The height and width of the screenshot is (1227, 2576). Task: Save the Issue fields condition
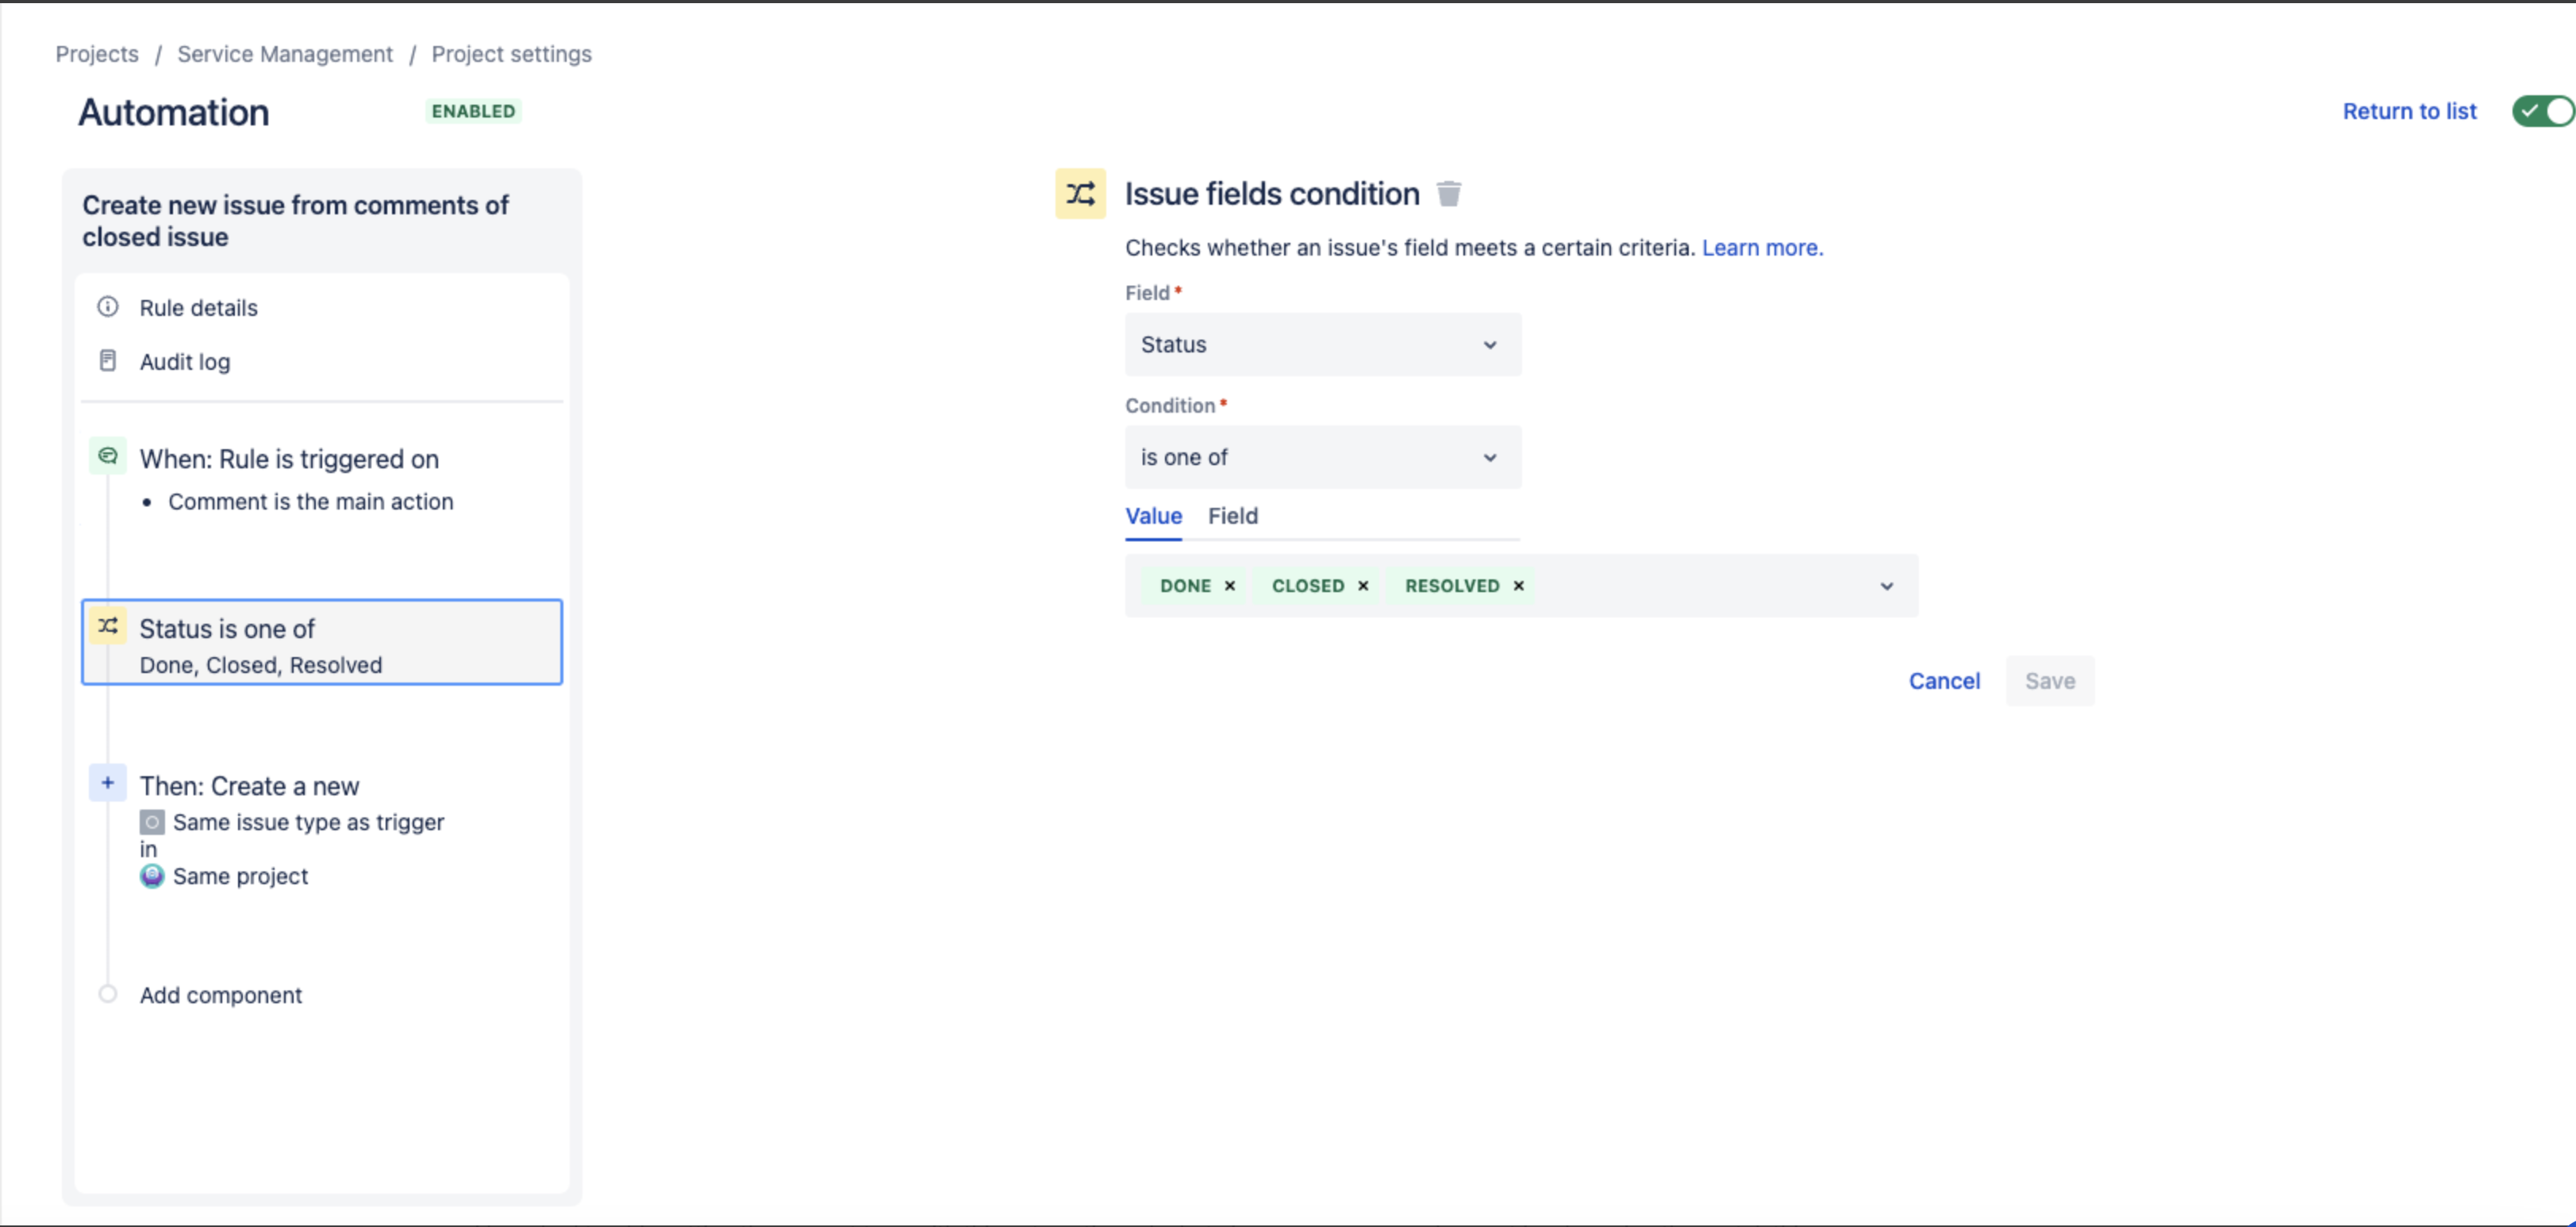(2049, 681)
